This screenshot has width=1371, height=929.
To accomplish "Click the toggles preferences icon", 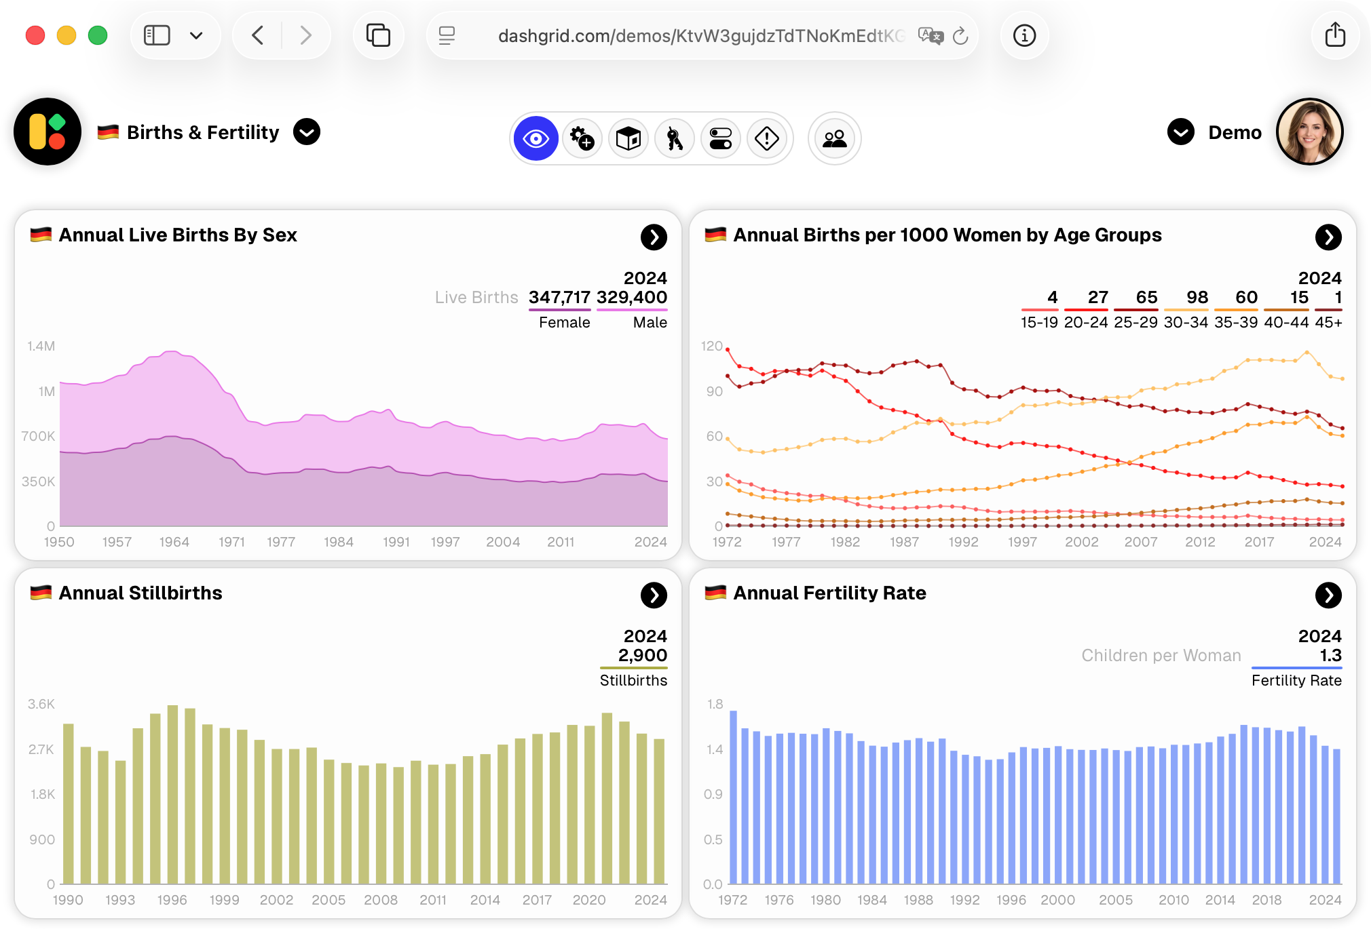I will click(x=721, y=138).
